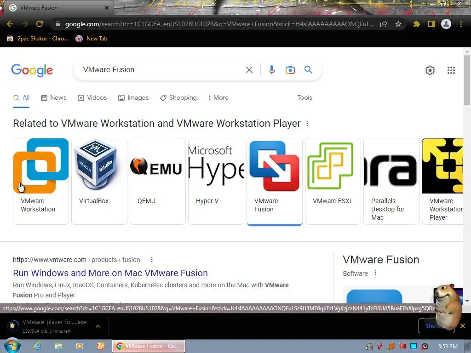Open more options beside Software label
Screen dimensions: 471x353
coord(375,273)
